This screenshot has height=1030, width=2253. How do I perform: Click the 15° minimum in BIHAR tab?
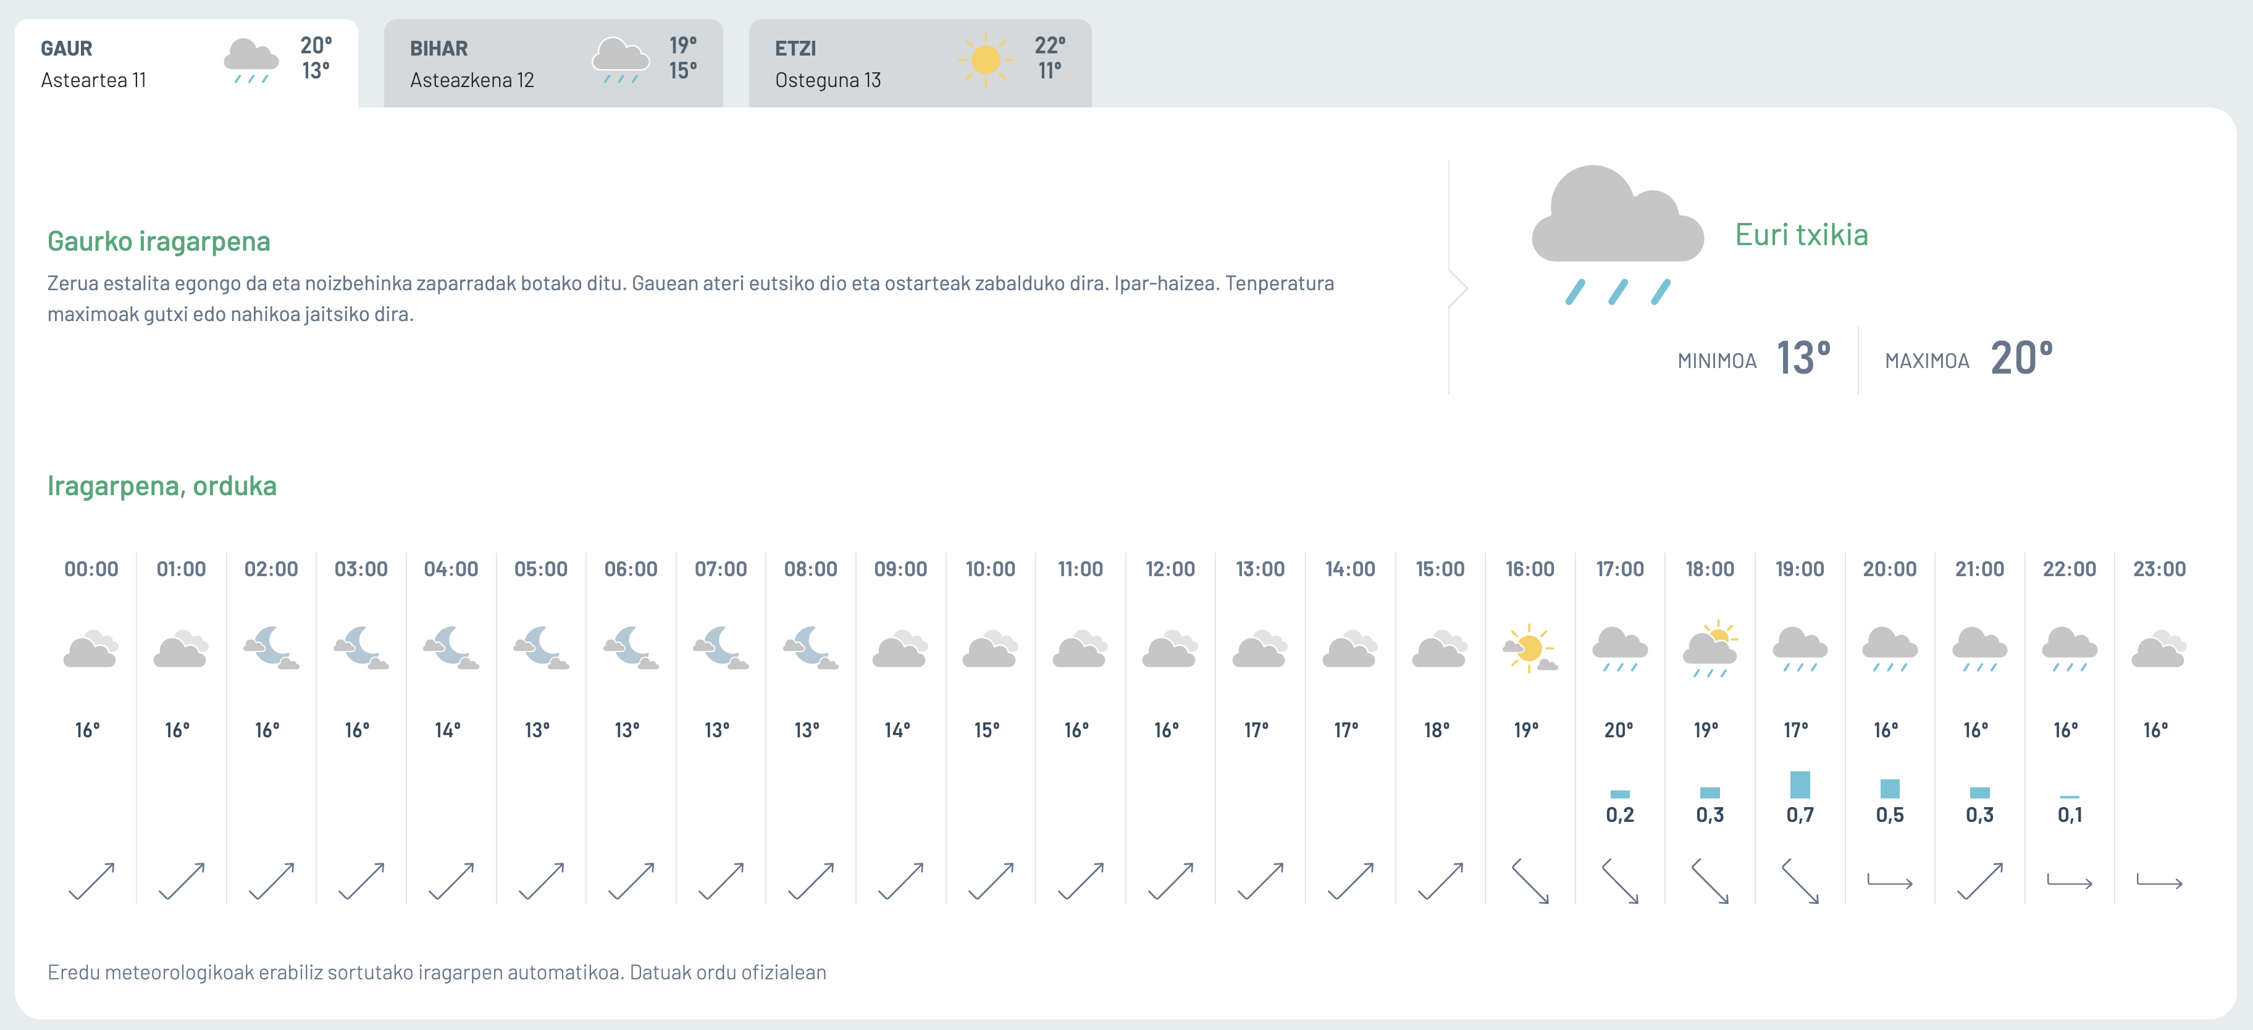pos(683,70)
